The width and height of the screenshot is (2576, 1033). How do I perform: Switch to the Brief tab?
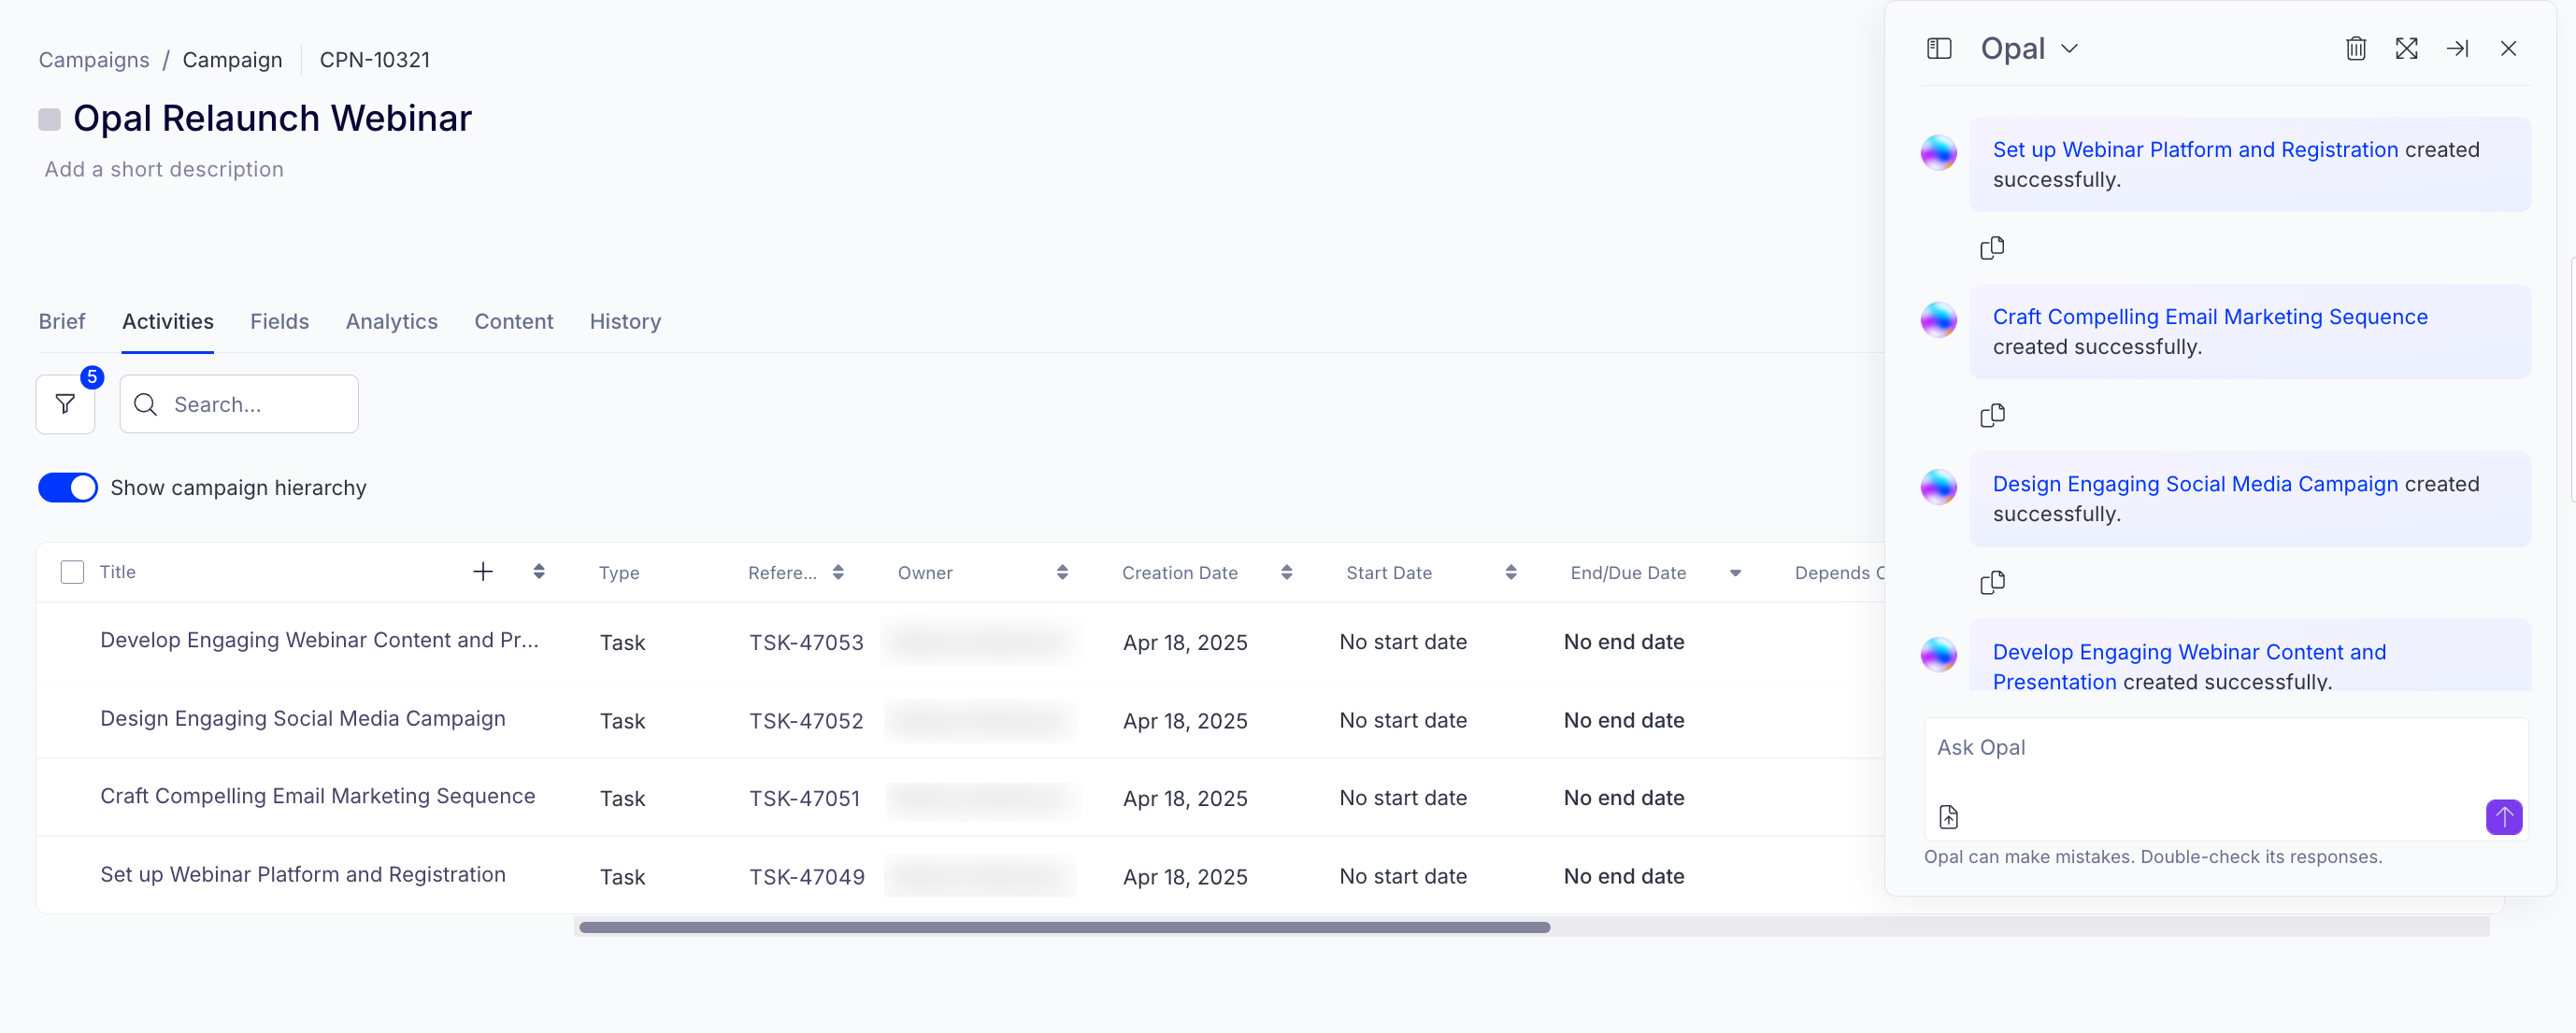(62, 321)
